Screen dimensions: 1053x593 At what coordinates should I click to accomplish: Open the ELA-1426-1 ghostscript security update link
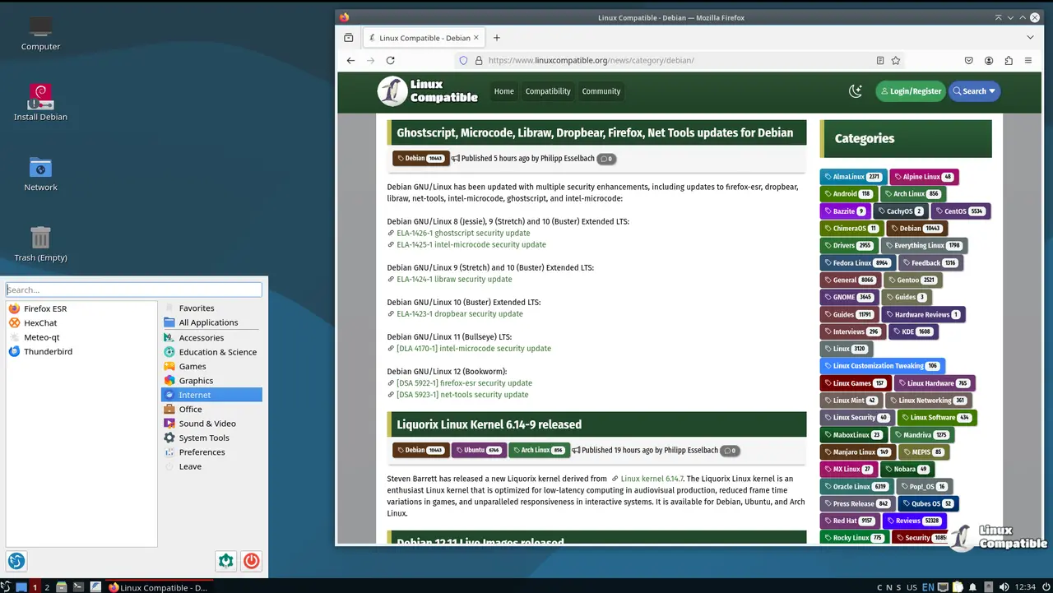(x=463, y=233)
